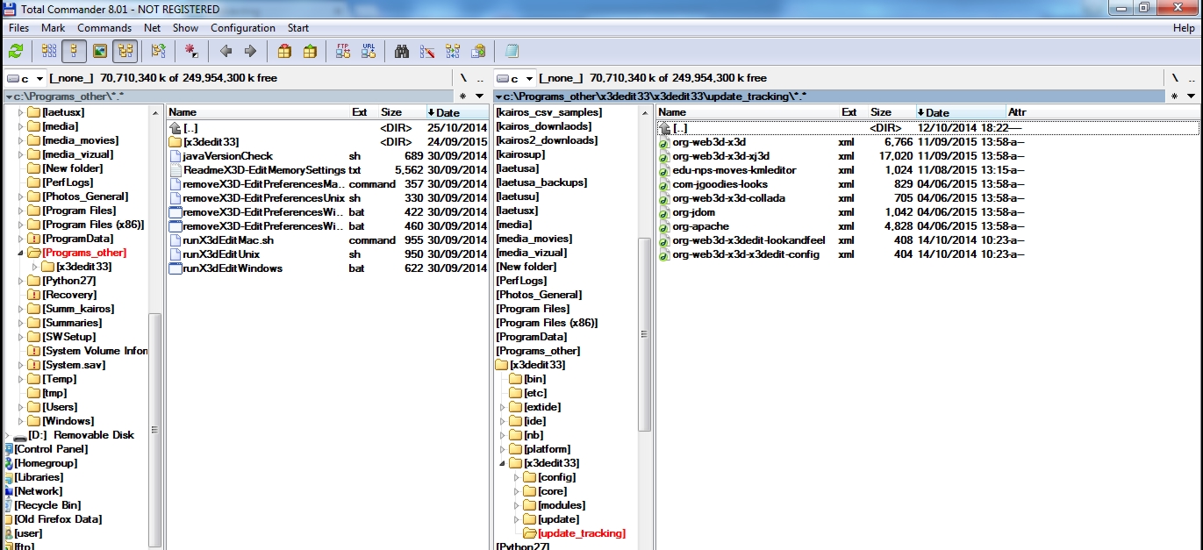1203x550 pixels.
Task: Open the Configuration menu
Action: (x=243, y=28)
